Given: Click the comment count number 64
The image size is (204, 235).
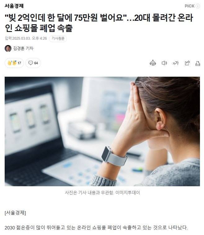Looking at the screenshot, I should (x=36, y=63).
